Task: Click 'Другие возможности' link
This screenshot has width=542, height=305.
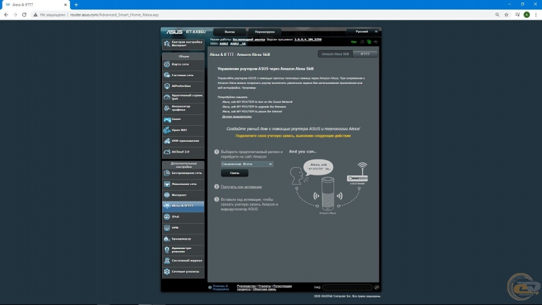Action: [237, 116]
